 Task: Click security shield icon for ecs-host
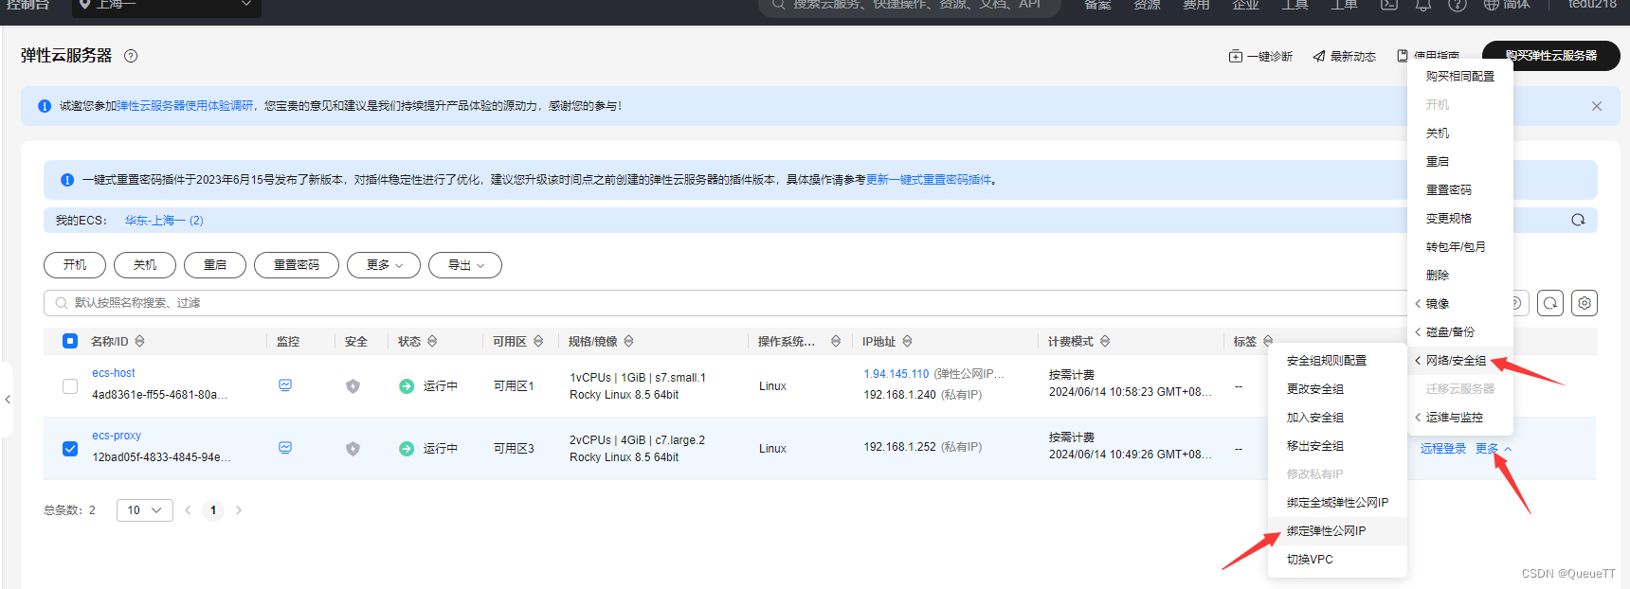pyautogui.click(x=353, y=386)
